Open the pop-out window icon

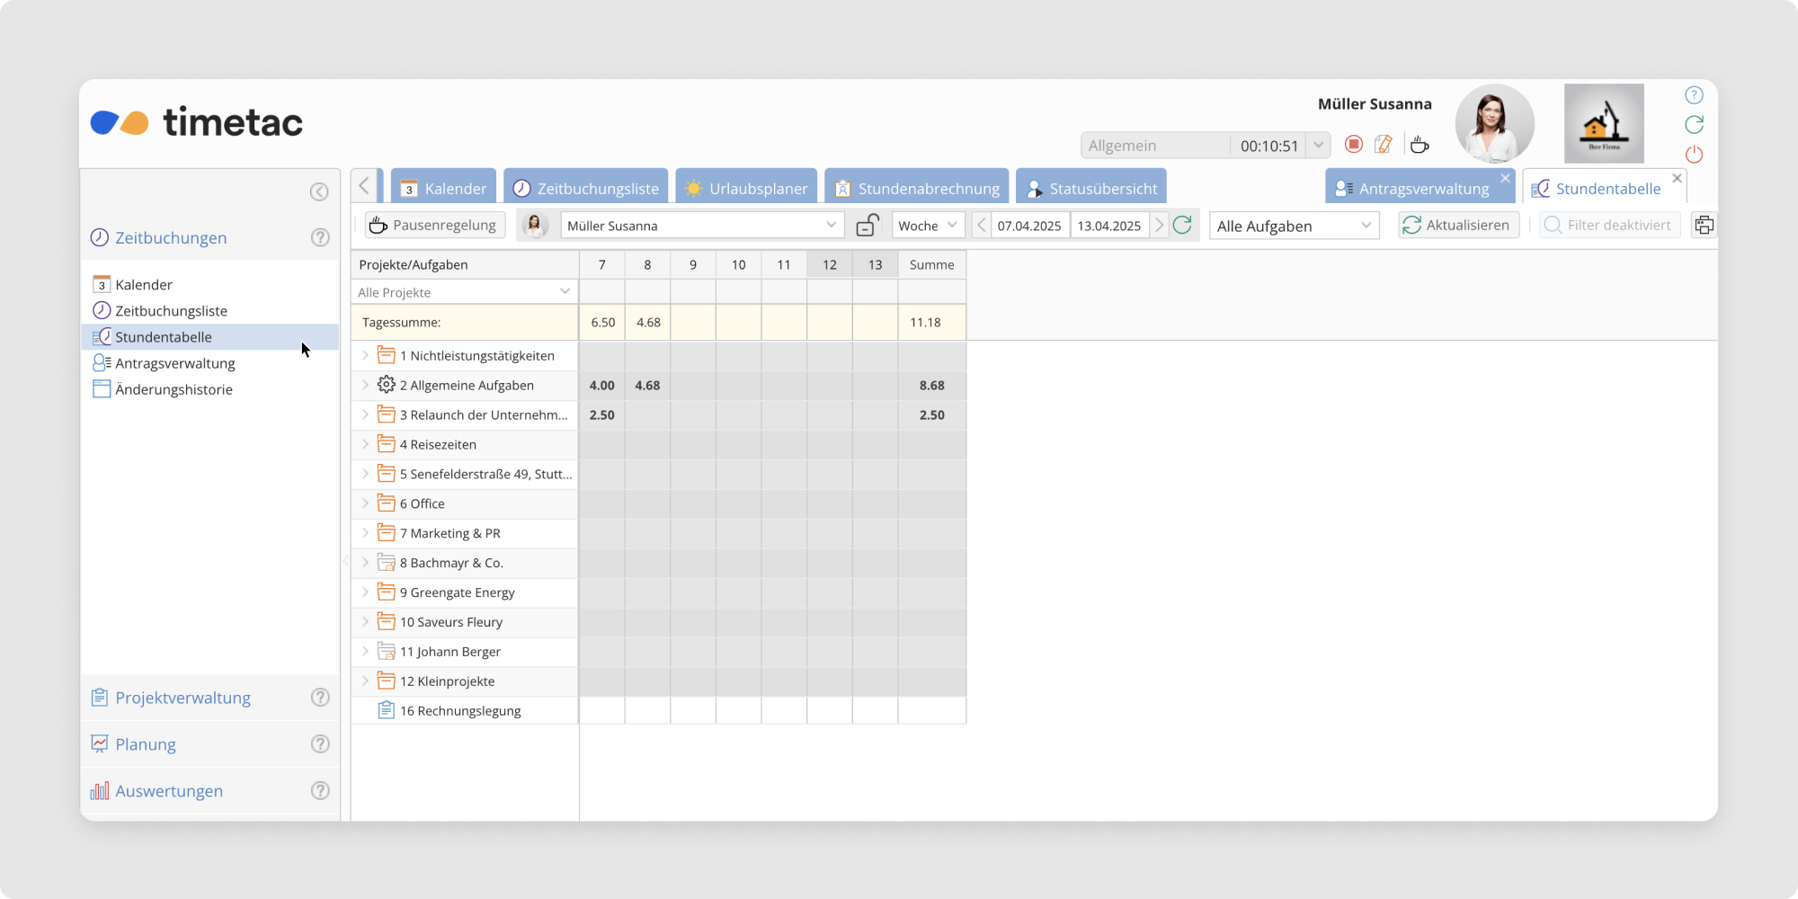1703,226
